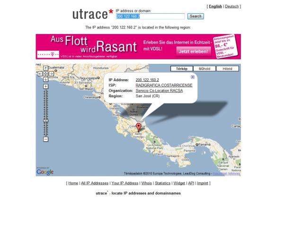
Task: Click the red location marker pin
Action: pyautogui.click(x=138, y=127)
